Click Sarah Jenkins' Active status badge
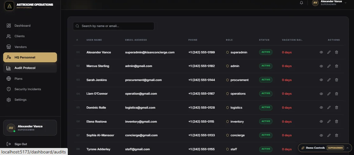This screenshot has width=354, height=155. tap(266, 80)
